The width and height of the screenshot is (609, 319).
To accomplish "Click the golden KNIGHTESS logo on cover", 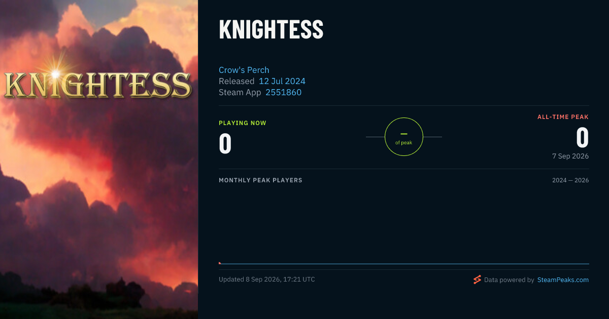I will [x=97, y=84].
